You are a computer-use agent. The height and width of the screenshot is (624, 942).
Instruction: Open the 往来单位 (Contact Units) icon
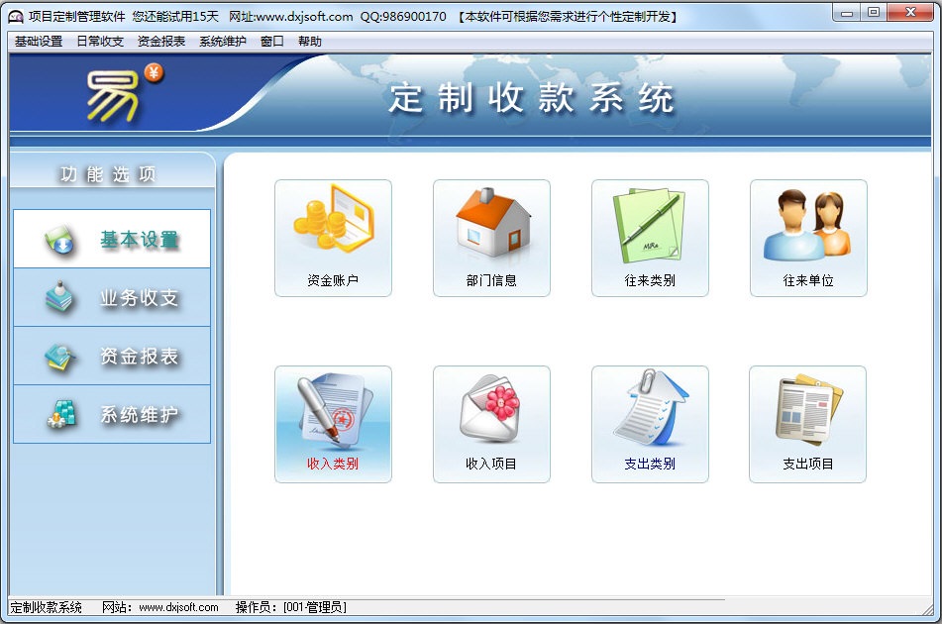tap(808, 238)
